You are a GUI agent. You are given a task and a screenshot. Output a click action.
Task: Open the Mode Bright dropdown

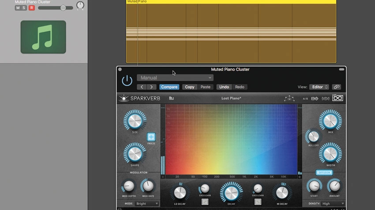(147, 203)
